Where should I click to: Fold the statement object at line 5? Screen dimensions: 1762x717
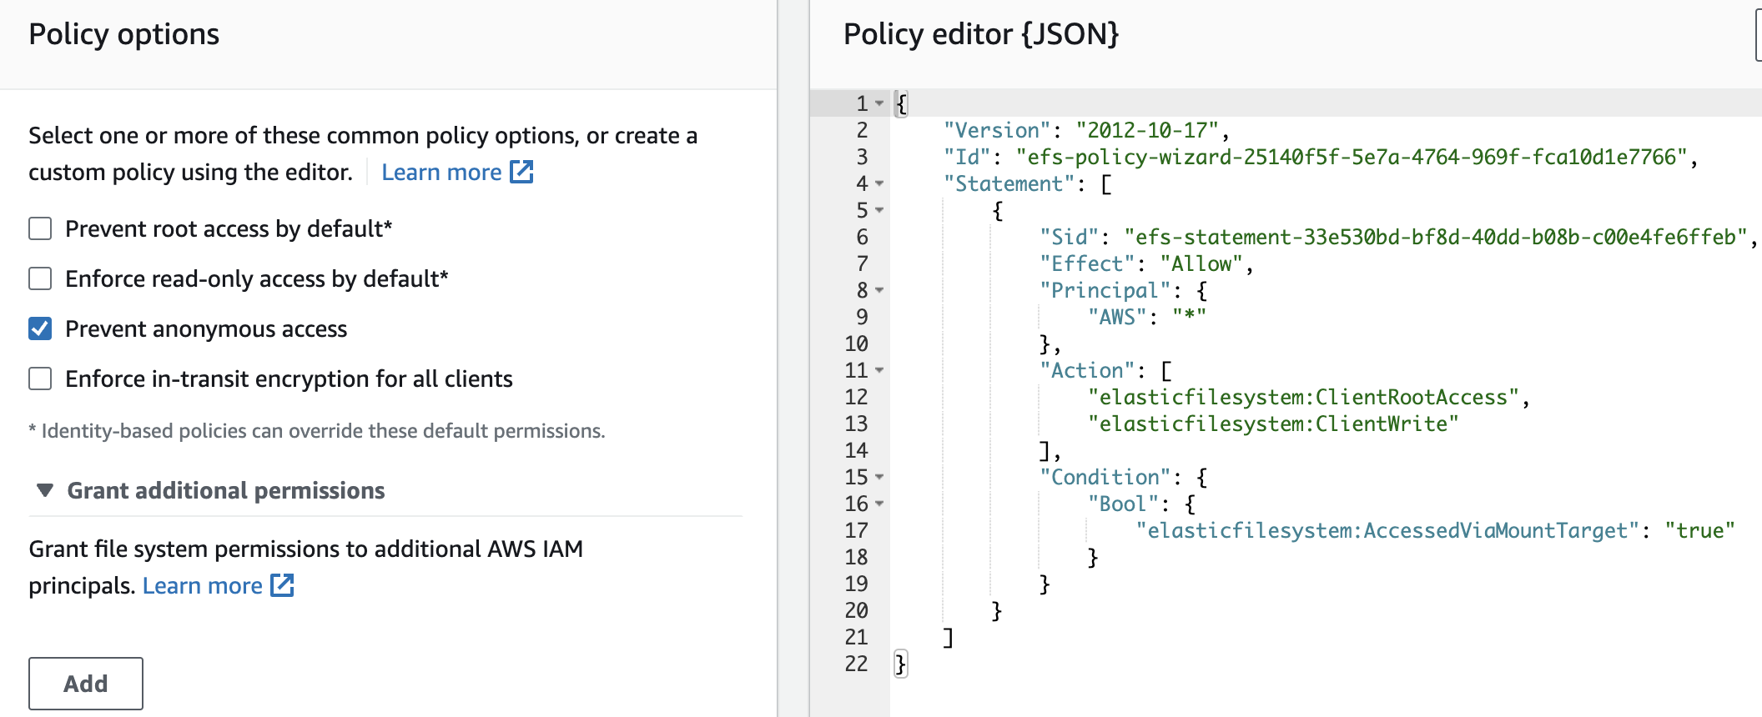[879, 210]
